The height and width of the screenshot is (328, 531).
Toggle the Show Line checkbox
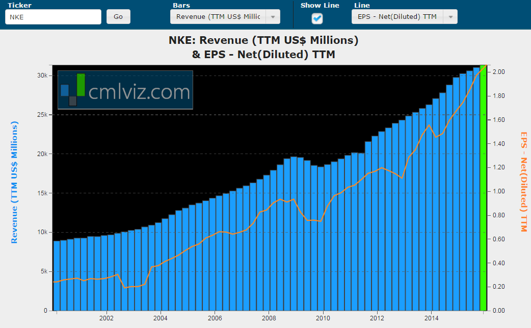(317, 18)
